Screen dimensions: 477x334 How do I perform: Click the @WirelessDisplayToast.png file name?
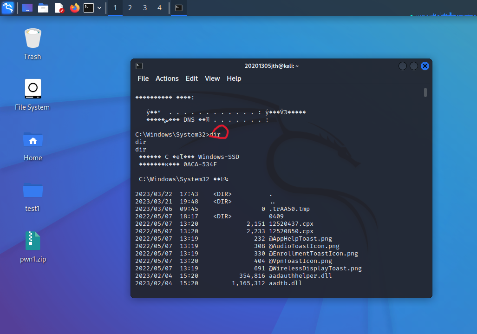tap(315, 269)
